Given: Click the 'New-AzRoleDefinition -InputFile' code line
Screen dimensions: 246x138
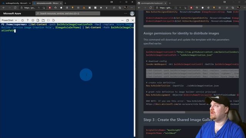Looking at the screenshot, I should tap(182, 86).
